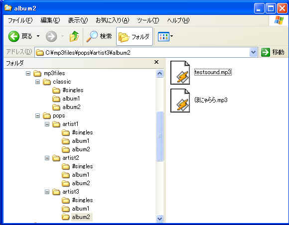Collapse the mp3files folder node
The height and width of the screenshot is (225, 289).
[x=28, y=74]
